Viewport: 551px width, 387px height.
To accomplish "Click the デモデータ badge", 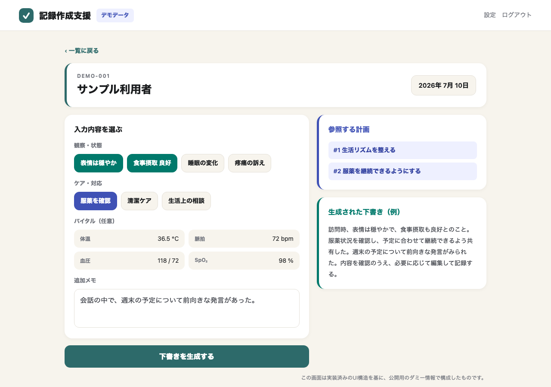I will 115,15.
